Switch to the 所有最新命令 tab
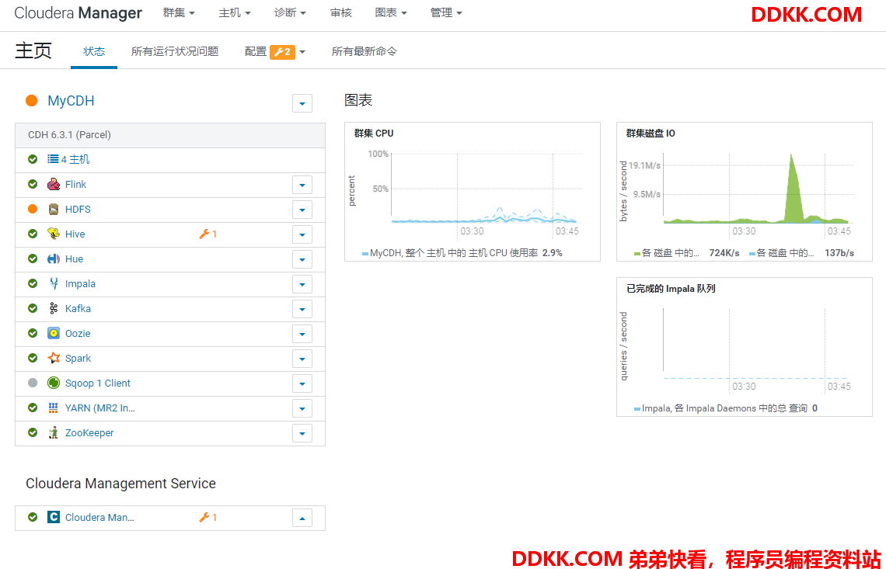The height and width of the screenshot is (569, 886). 364,51
